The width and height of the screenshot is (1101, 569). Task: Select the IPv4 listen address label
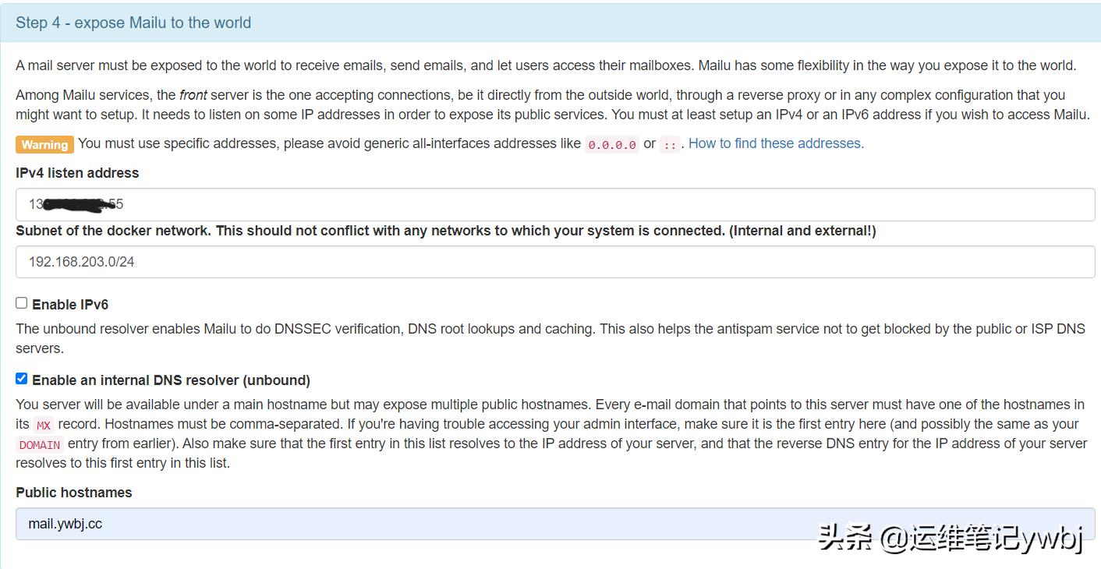tap(77, 173)
